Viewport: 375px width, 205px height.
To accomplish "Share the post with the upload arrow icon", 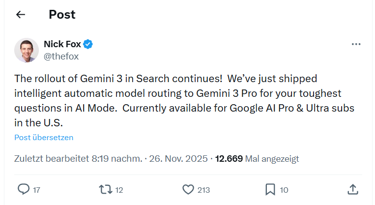I will click(x=352, y=189).
